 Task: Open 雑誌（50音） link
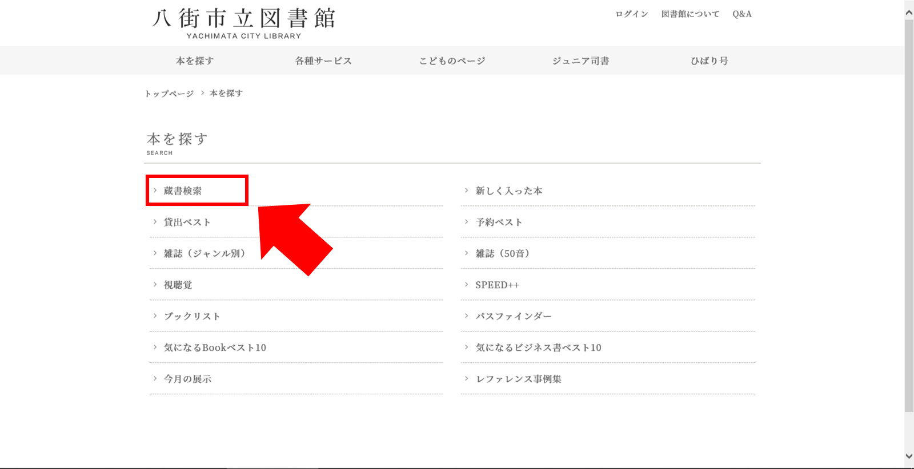(503, 253)
